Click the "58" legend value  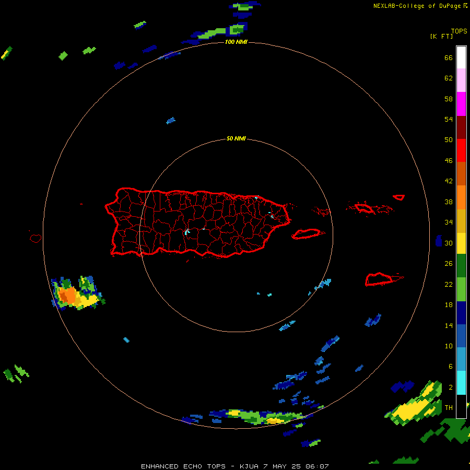tap(449, 99)
